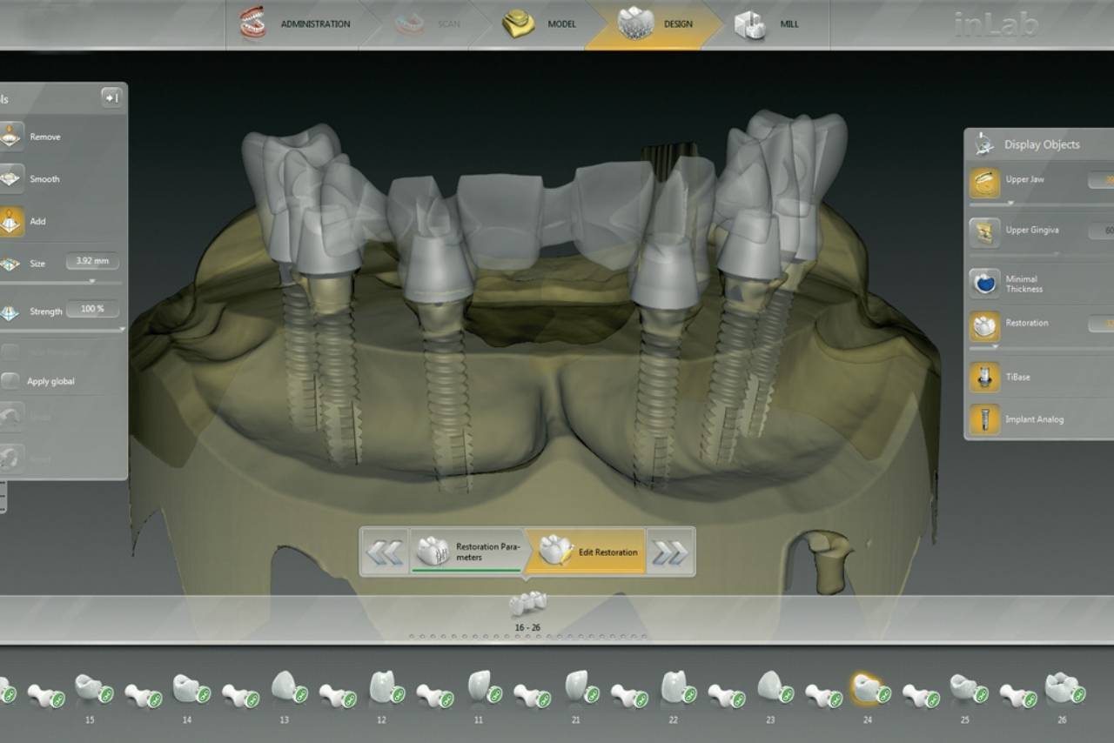Click the Minimal Thickness display icon
Image resolution: width=1114 pixels, height=743 pixels.
pyautogui.click(x=985, y=284)
